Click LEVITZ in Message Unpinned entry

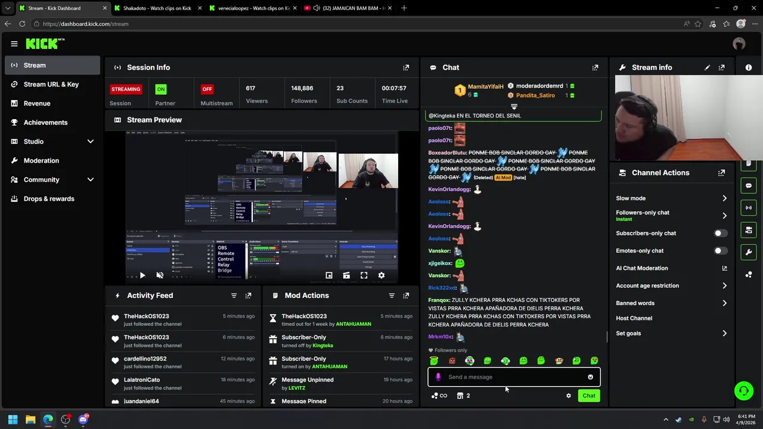(297, 388)
